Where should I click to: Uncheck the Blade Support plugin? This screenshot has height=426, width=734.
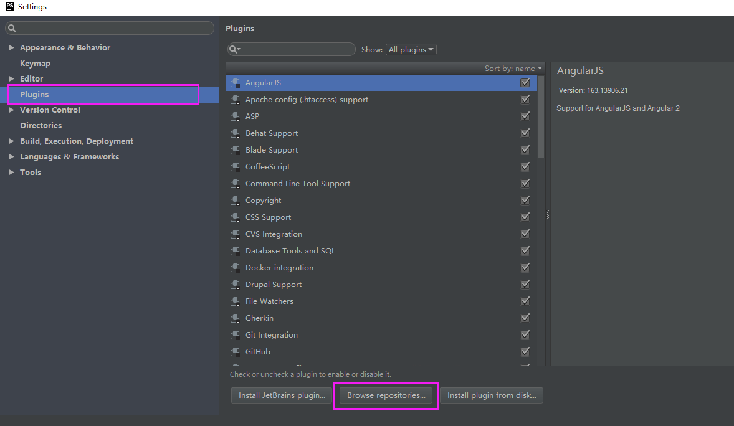point(525,150)
